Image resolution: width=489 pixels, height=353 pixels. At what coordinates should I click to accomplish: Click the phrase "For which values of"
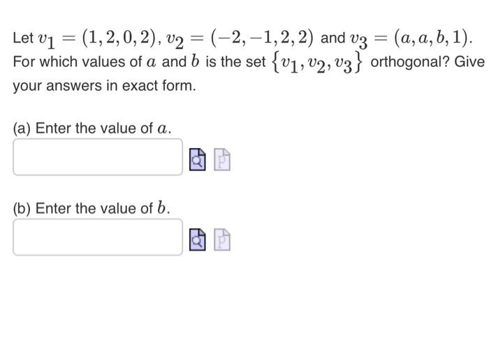[x=78, y=62]
